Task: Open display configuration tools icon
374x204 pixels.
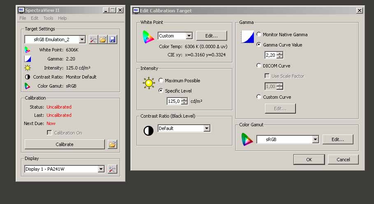Action: tap(112, 169)
